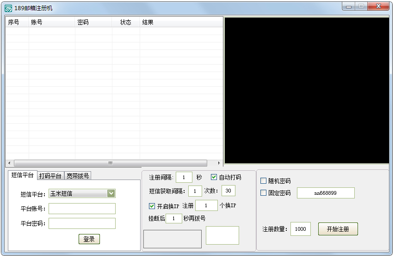Toggle the 自动打码 checkbox
Viewport: 395px width, 258px height.
(214, 177)
